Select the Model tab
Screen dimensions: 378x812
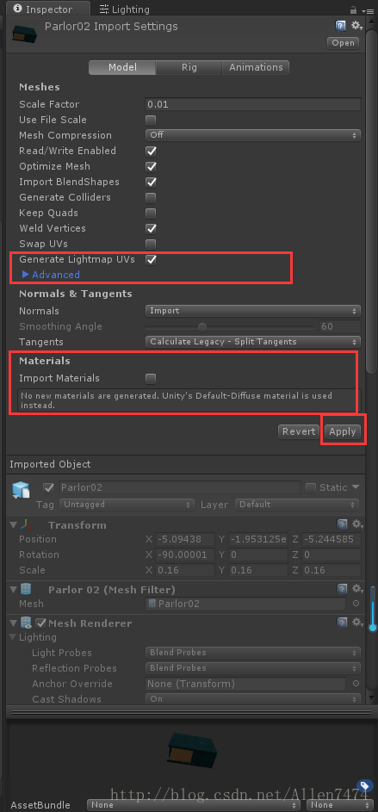(x=122, y=67)
